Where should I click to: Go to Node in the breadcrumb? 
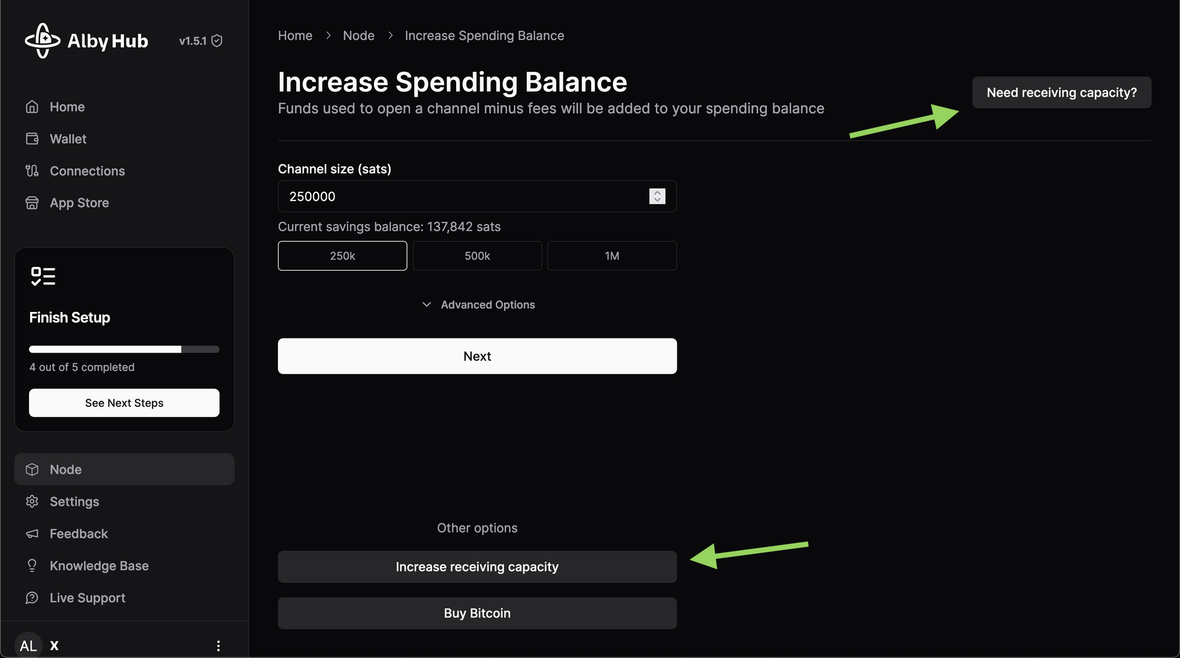(359, 36)
